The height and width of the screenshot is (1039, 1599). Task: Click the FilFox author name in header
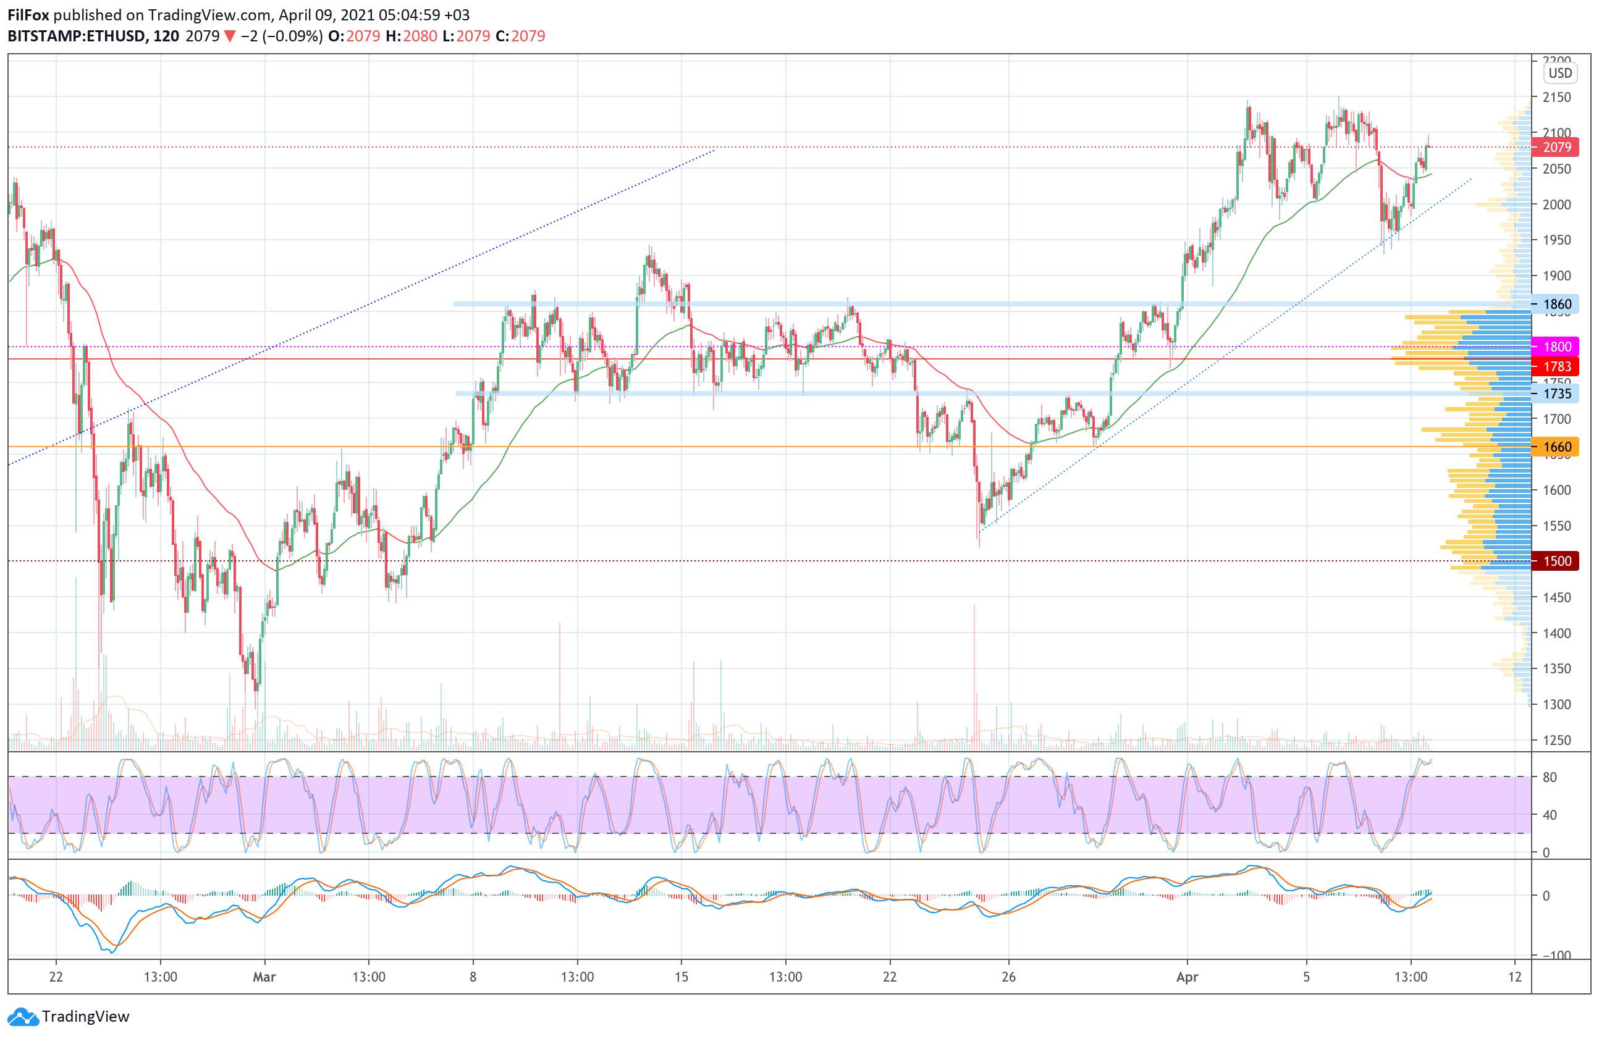[x=28, y=15]
